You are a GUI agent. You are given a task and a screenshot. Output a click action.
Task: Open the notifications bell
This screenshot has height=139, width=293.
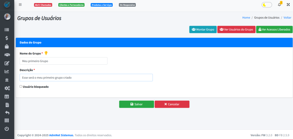pyautogui.click(x=279, y=5)
